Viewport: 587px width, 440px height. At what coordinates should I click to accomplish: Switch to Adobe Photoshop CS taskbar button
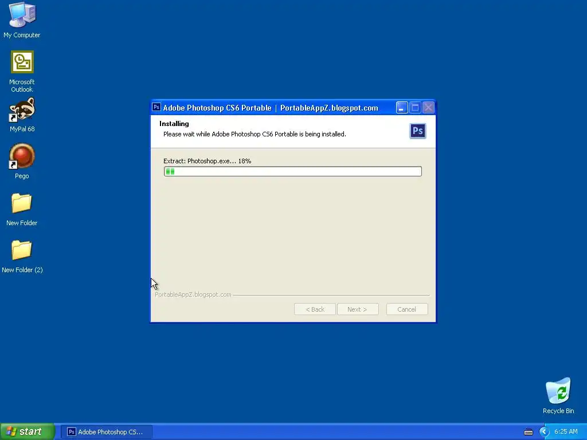click(x=106, y=432)
